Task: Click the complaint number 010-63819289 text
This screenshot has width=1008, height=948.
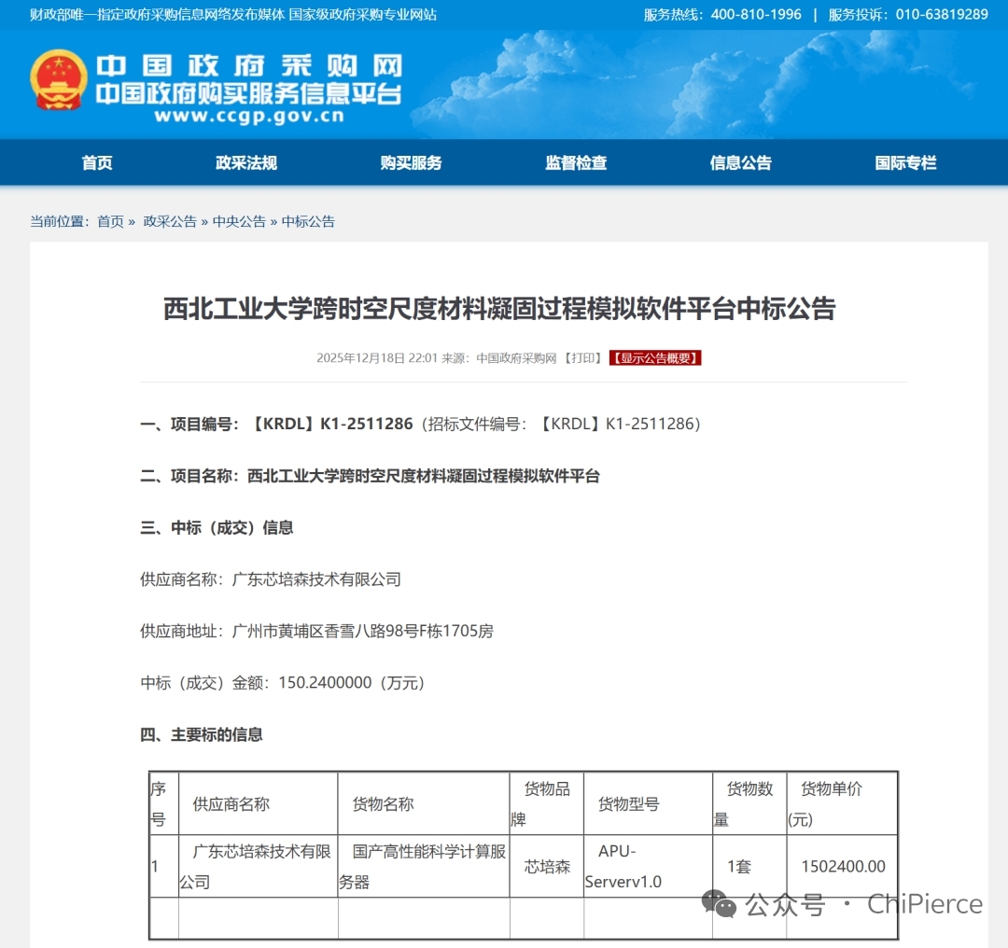Action: click(x=942, y=14)
